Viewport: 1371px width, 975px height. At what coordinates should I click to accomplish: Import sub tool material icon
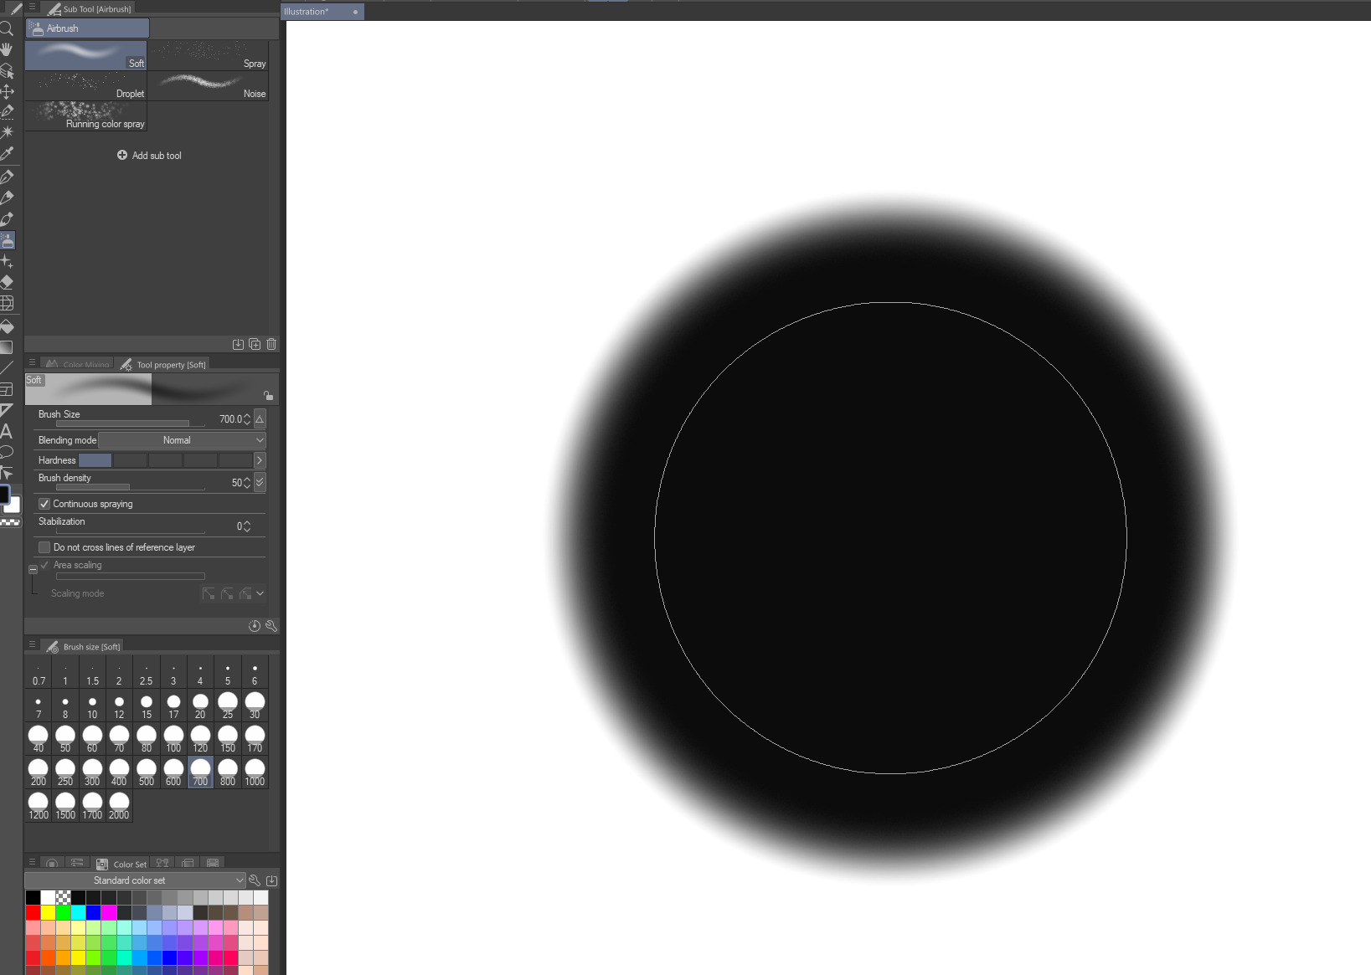tap(238, 344)
